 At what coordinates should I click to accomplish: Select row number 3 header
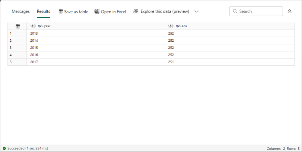(11, 48)
